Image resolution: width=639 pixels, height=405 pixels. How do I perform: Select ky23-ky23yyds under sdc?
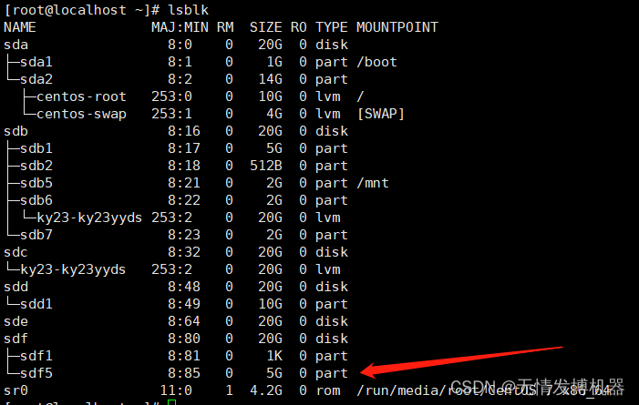(73, 269)
